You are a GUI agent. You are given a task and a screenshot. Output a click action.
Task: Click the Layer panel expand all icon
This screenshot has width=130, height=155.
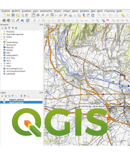21,96
